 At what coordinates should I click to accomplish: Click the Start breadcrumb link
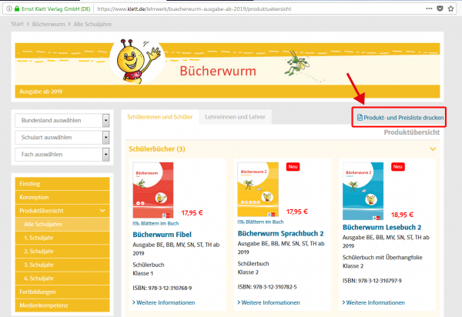(17, 24)
